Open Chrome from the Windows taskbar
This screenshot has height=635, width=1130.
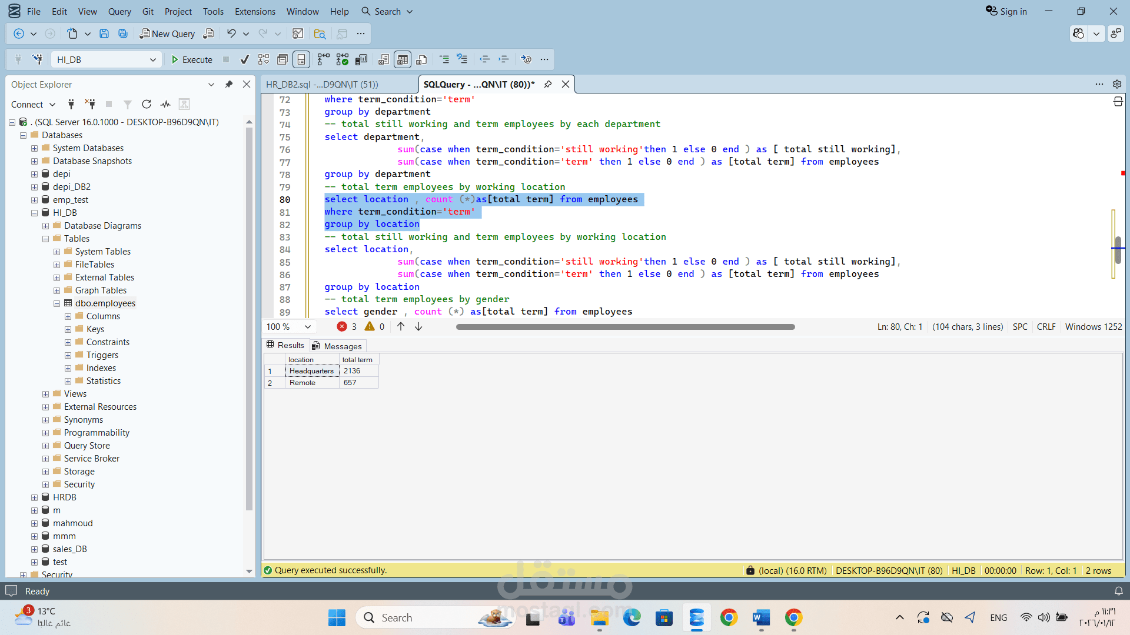click(729, 618)
